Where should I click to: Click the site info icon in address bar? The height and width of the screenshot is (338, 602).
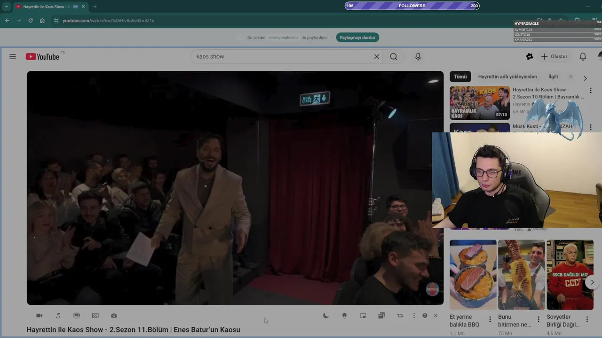click(x=56, y=21)
